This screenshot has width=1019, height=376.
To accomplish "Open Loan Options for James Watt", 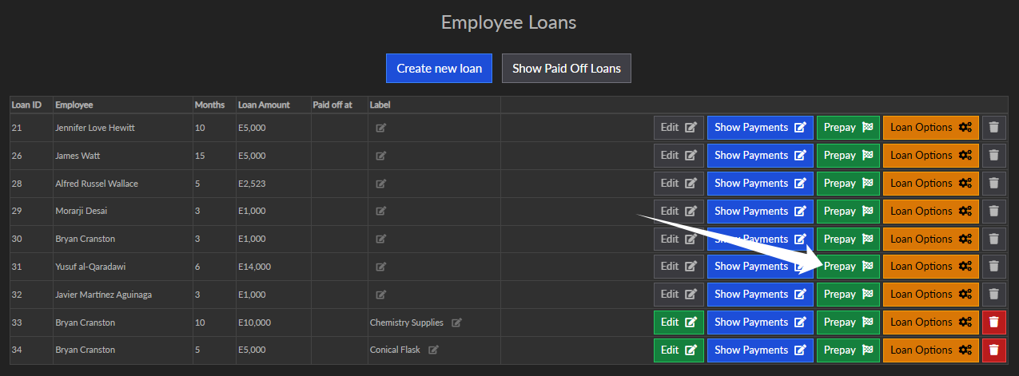I will [931, 156].
